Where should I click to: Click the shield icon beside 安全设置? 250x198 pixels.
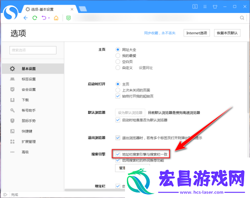[12, 89]
